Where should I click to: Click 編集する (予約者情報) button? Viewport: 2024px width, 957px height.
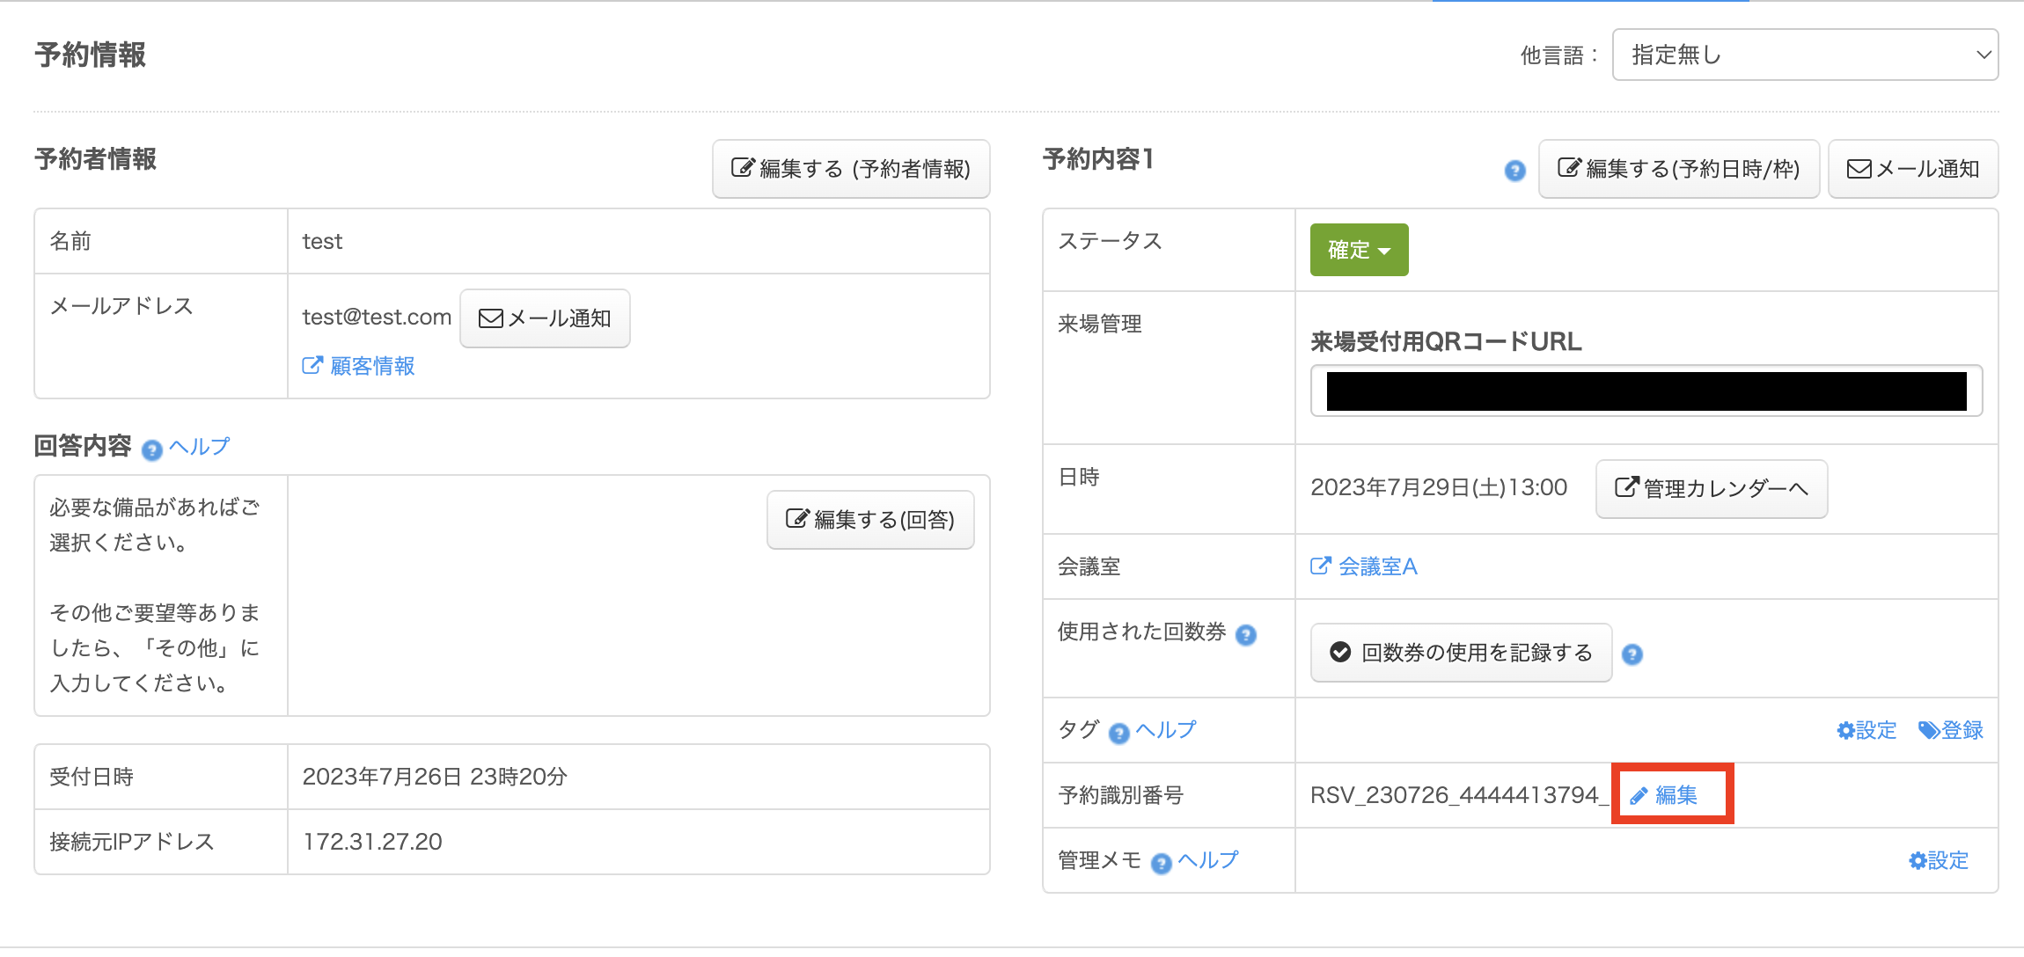click(x=851, y=169)
